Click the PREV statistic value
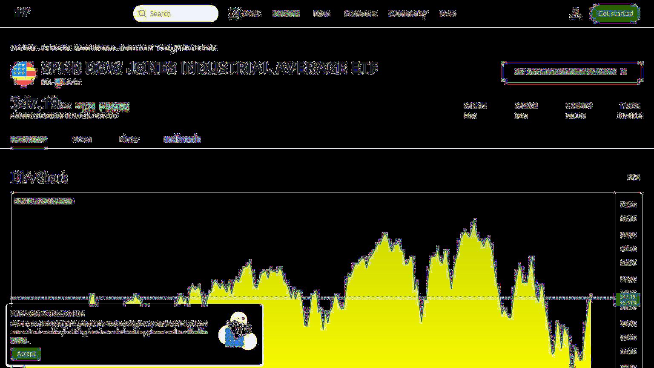Image resolution: width=654 pixels, height=368 pixels. pos(475,106)
